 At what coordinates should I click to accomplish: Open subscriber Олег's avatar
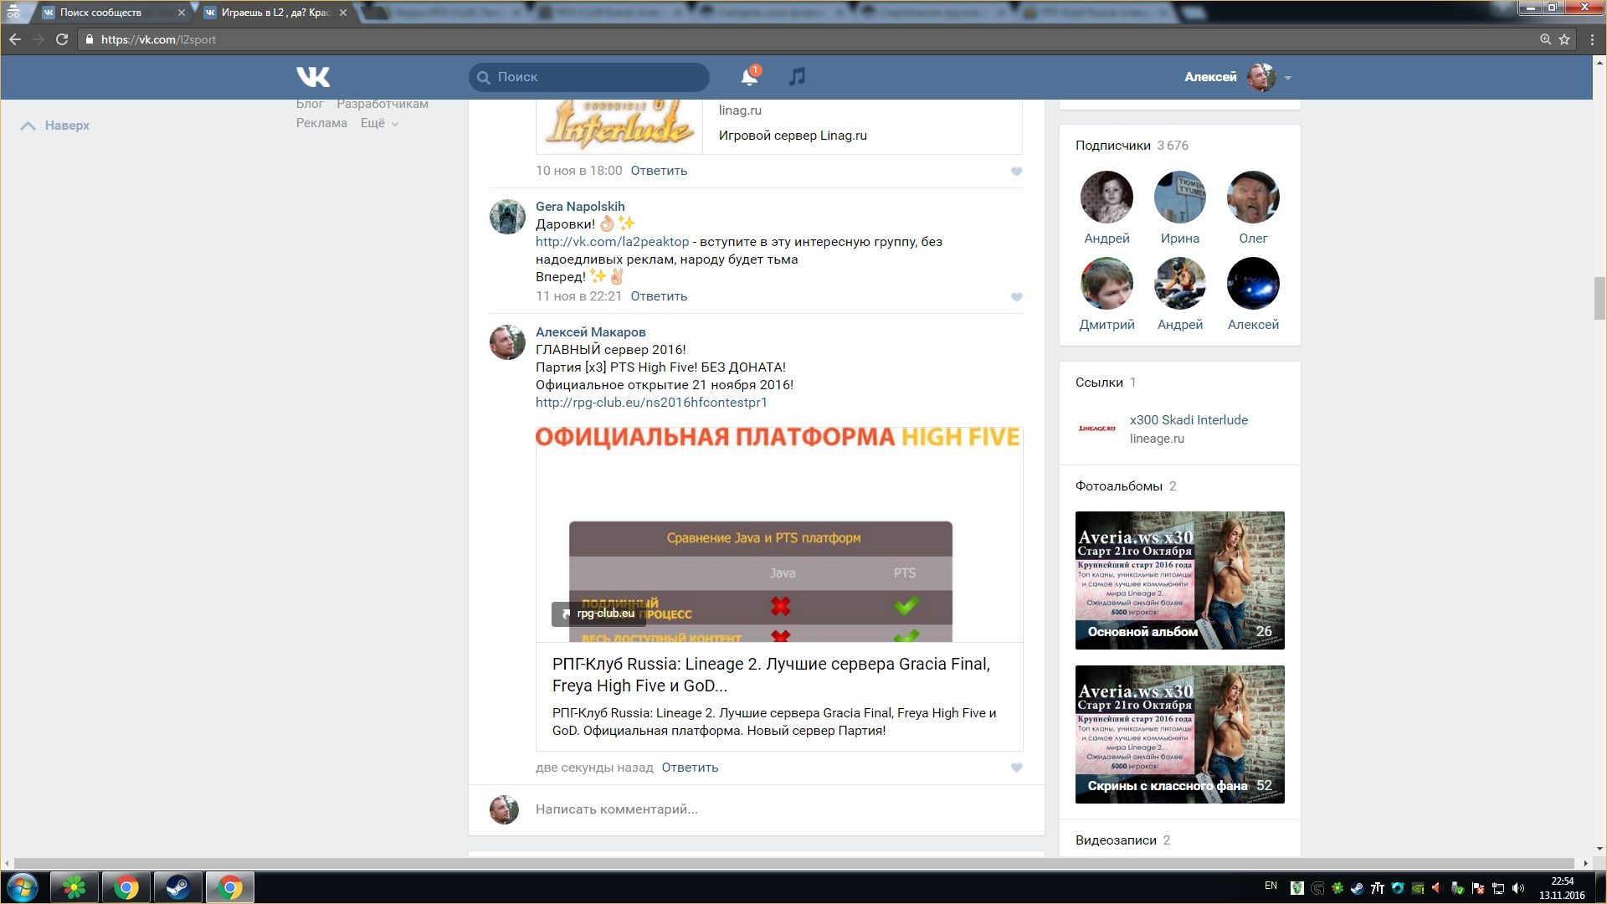pyautogui.click(x=1253, y=198)
